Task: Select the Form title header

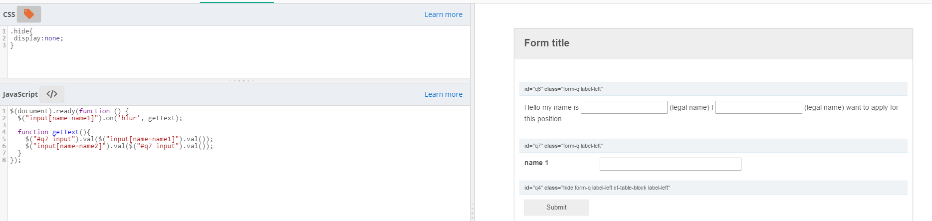Action: [x=547, y=43]
